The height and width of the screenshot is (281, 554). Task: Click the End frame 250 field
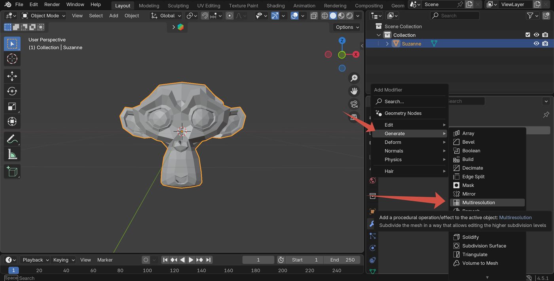pos(342,260)
